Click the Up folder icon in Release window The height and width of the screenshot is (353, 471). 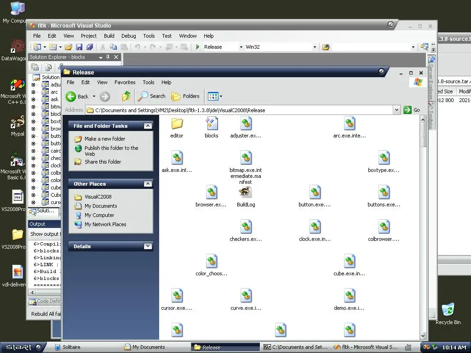pyautogui.click(x=126, y=97)
